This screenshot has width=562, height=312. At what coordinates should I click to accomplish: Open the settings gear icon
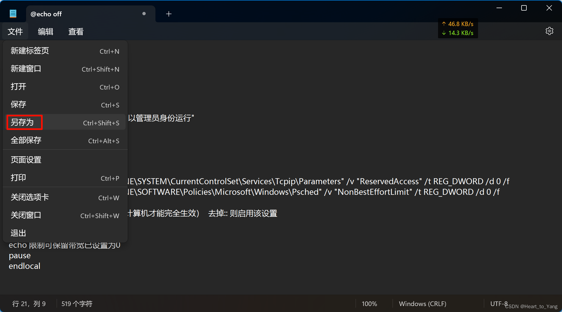[x=549, y=31]
